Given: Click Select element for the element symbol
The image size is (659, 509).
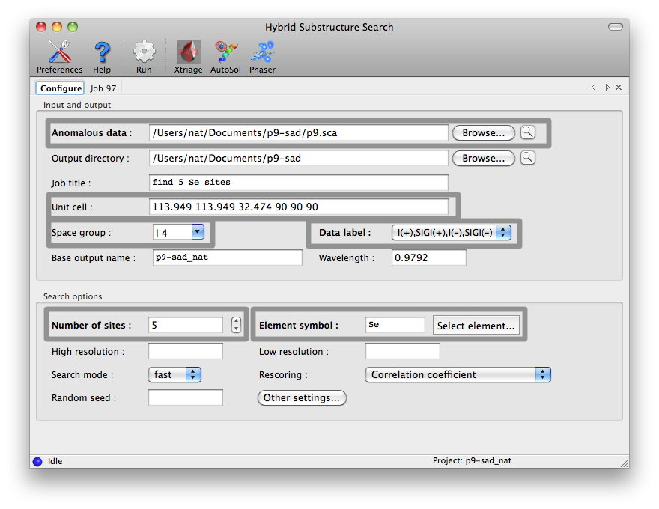Looking at the screenshot, I should click(476, 324).
